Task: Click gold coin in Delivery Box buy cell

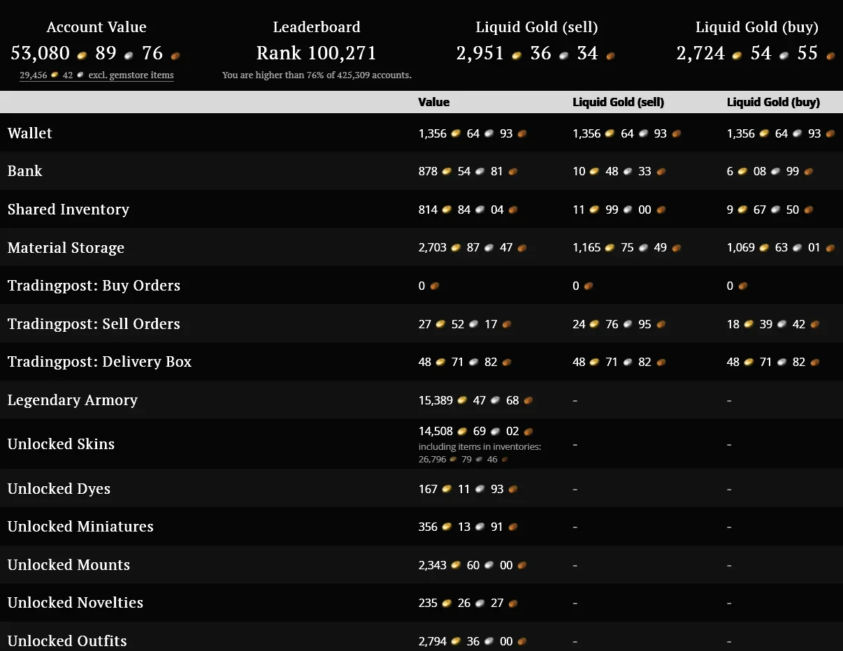Action: (x=749, y=363)
